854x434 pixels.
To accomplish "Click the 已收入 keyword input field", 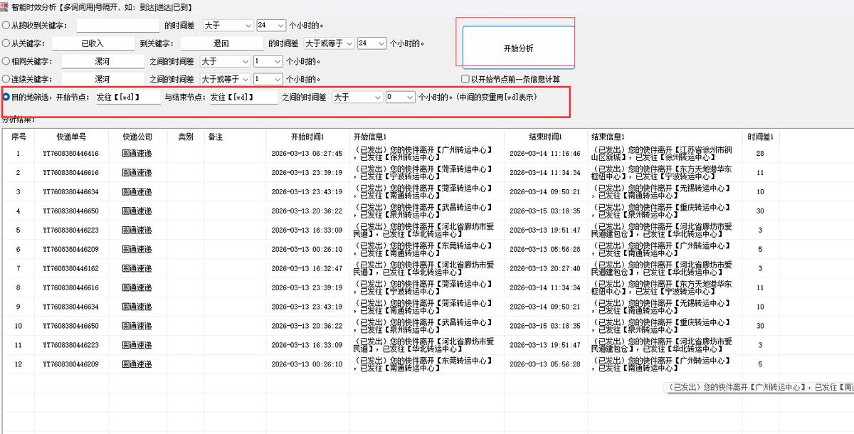I will (x=93, y=43).
